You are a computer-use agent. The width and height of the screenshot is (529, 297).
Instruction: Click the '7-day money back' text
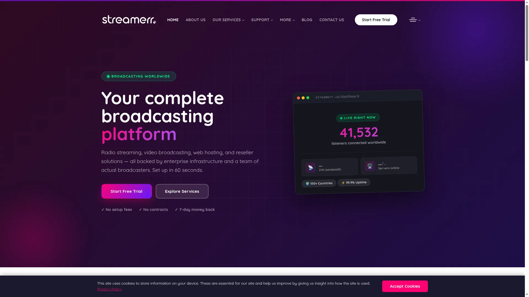click(x=195, y=210)
